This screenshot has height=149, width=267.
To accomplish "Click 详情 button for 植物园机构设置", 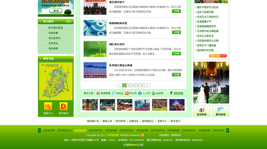I will coord(176,32).
